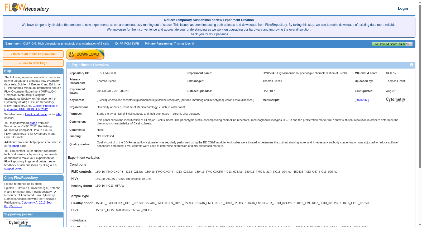Screen dimensions: 422x227
Task: Click 150416_FMO CXCR5_HC13_023.fcs in FMO controls row
Action: coord(219,172)
